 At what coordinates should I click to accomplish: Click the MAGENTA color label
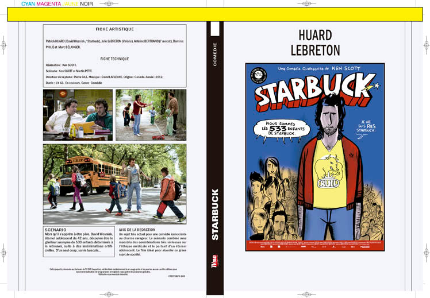point(49,4)
